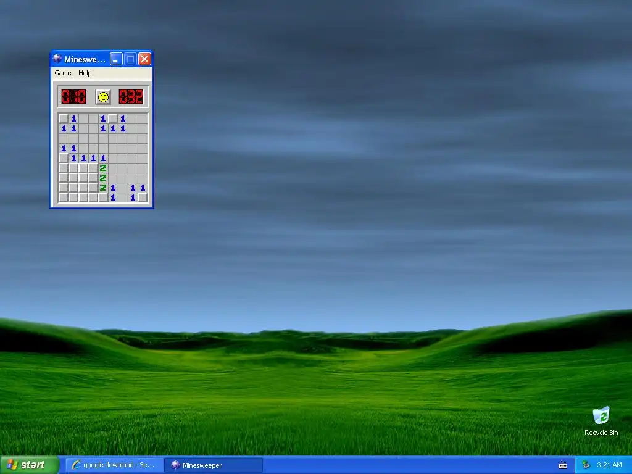Click the red timer display showing 032

click(x=131, y=97)
